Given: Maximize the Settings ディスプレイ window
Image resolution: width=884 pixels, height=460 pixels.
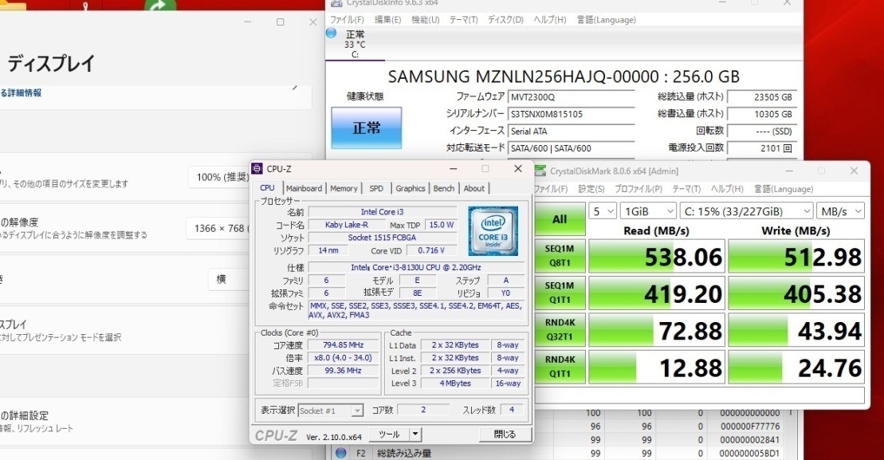Looking at the screenshot, I should pyautogui.click(x=281, y=22).
